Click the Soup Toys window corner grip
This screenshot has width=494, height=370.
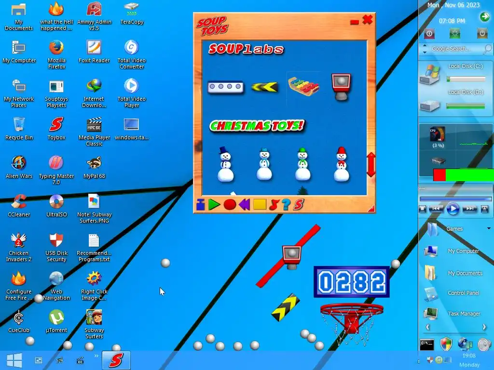pyautogui.click(x=371, y=209)
